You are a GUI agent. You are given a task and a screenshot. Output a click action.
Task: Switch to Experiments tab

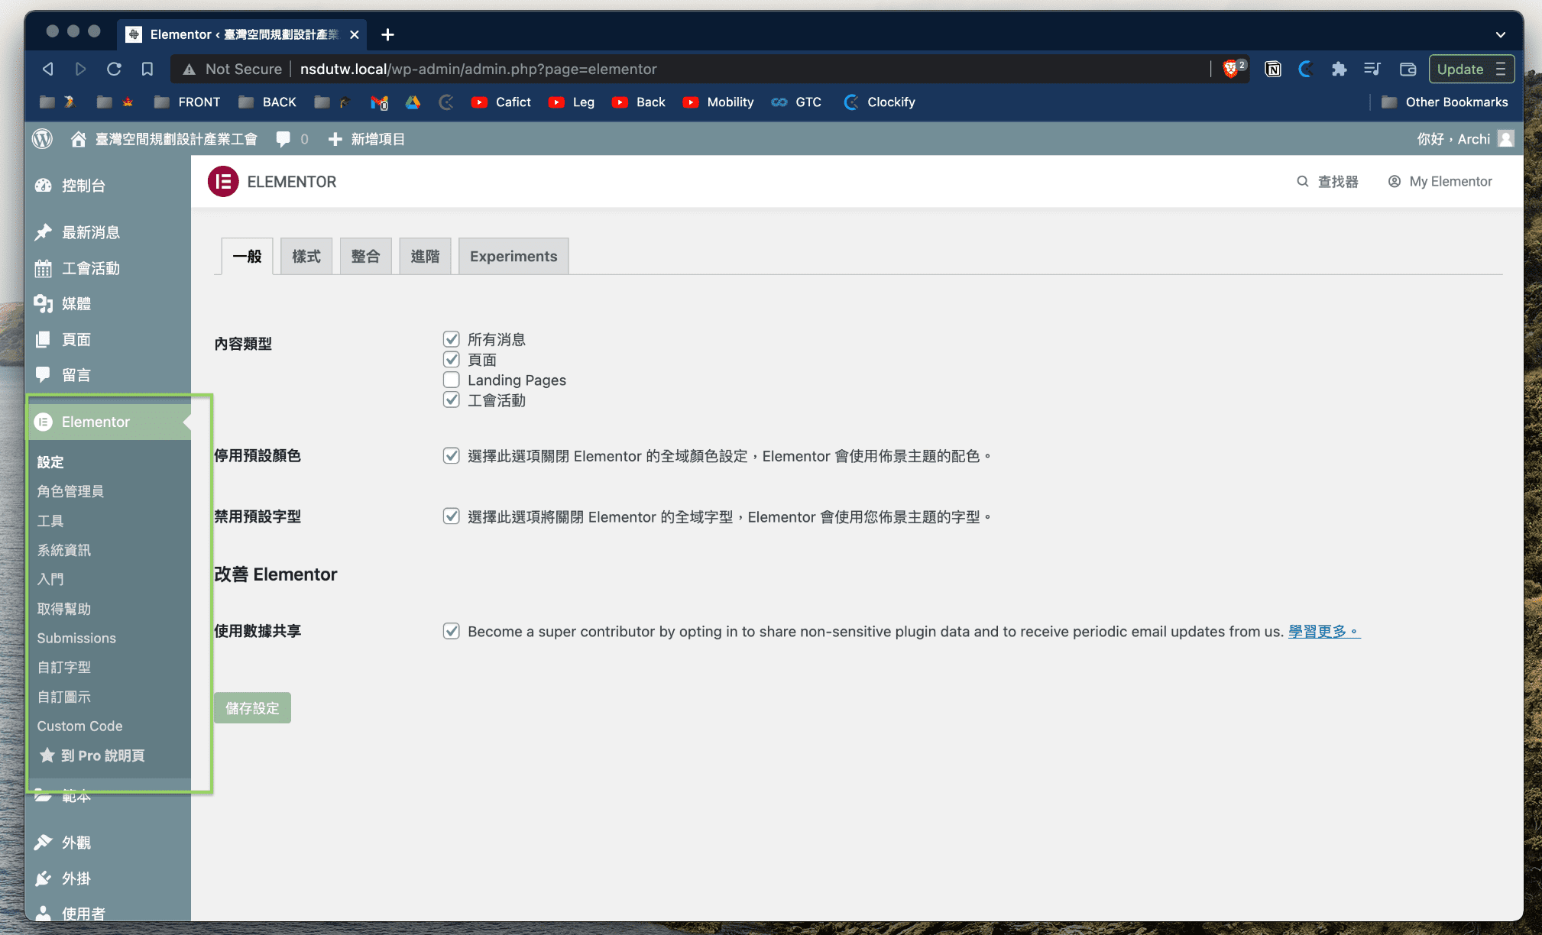[513, 255]
